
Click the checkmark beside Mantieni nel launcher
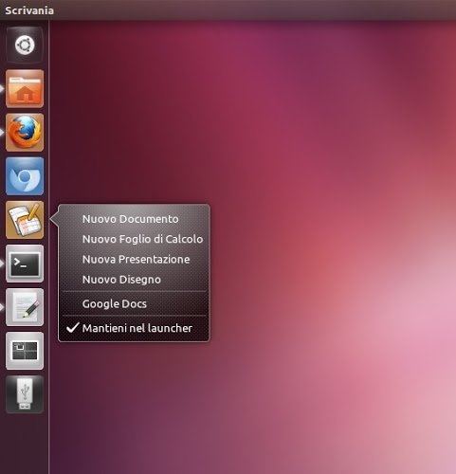(72, 328)
